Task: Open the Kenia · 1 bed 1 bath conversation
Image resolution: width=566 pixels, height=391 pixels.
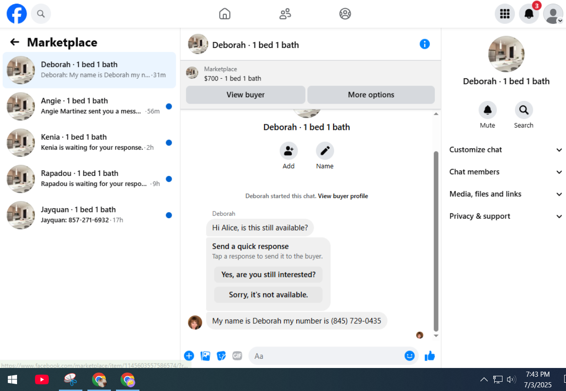Action: coord(89,143)
